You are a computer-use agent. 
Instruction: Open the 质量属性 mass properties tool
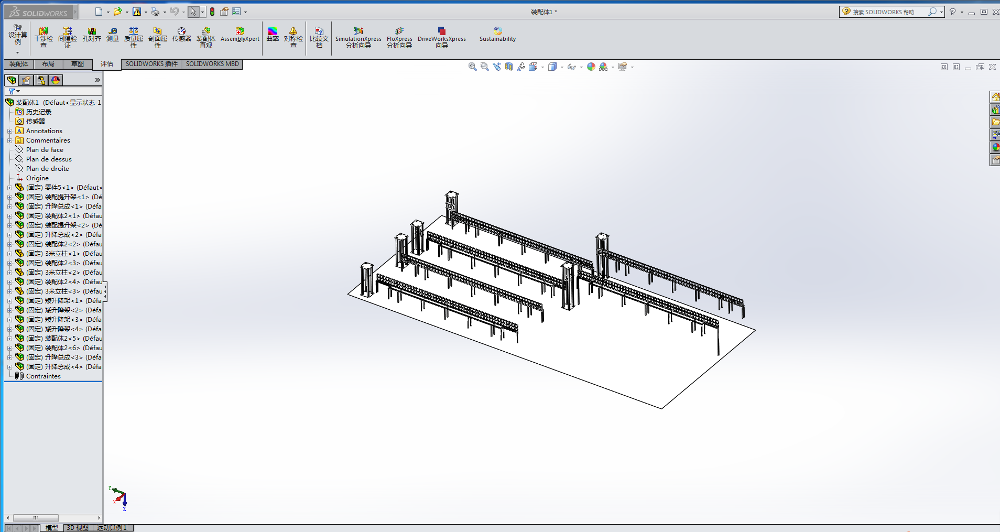click(x=134, y=37)
